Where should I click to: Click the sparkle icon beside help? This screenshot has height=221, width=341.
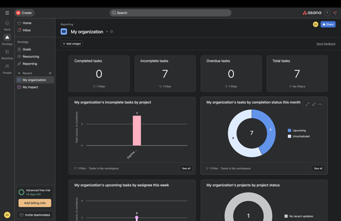pyautogui.click(x=335, y=13)
